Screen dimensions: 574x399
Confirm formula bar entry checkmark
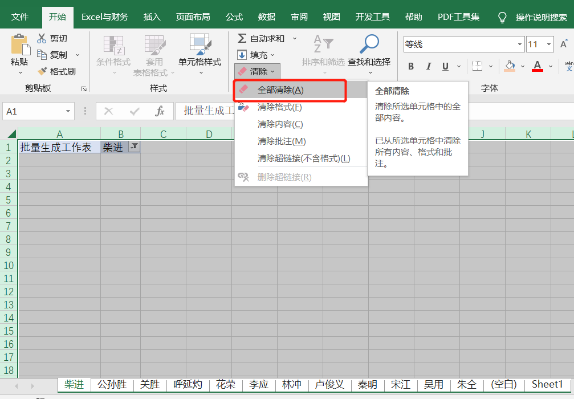click(x=135, y=111)
